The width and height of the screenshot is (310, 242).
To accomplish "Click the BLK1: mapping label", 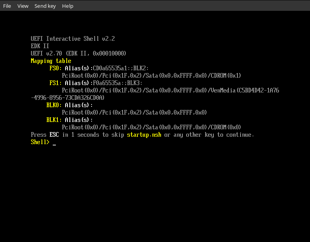I will (x=54, y=120).
